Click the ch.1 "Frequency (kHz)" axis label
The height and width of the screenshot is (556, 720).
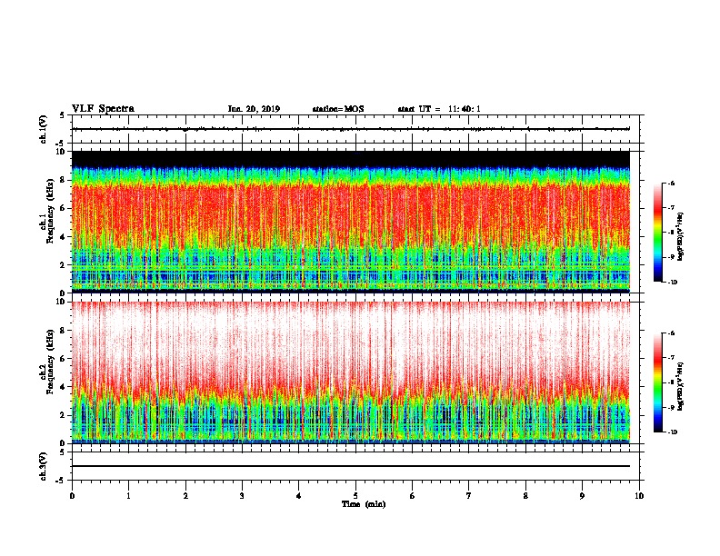[50, 211]
